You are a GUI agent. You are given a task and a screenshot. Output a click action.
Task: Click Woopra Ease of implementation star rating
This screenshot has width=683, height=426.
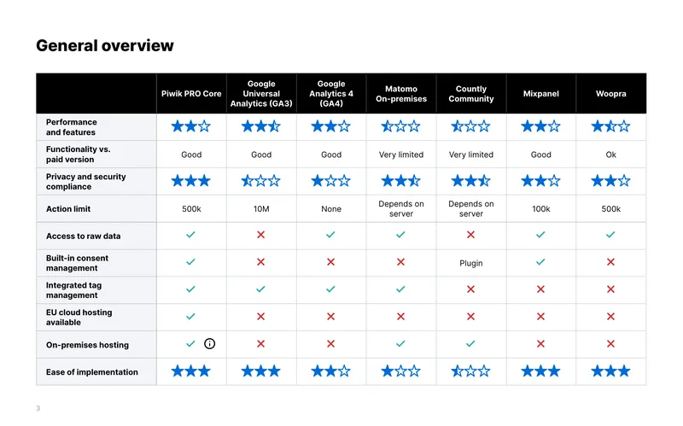[x=610, y=371]
